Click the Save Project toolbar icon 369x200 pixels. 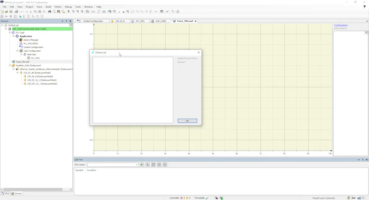(x=11, y=11)
